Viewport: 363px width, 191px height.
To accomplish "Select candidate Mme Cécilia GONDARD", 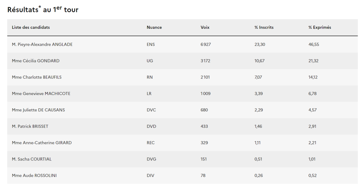I will tap(36, 61).
